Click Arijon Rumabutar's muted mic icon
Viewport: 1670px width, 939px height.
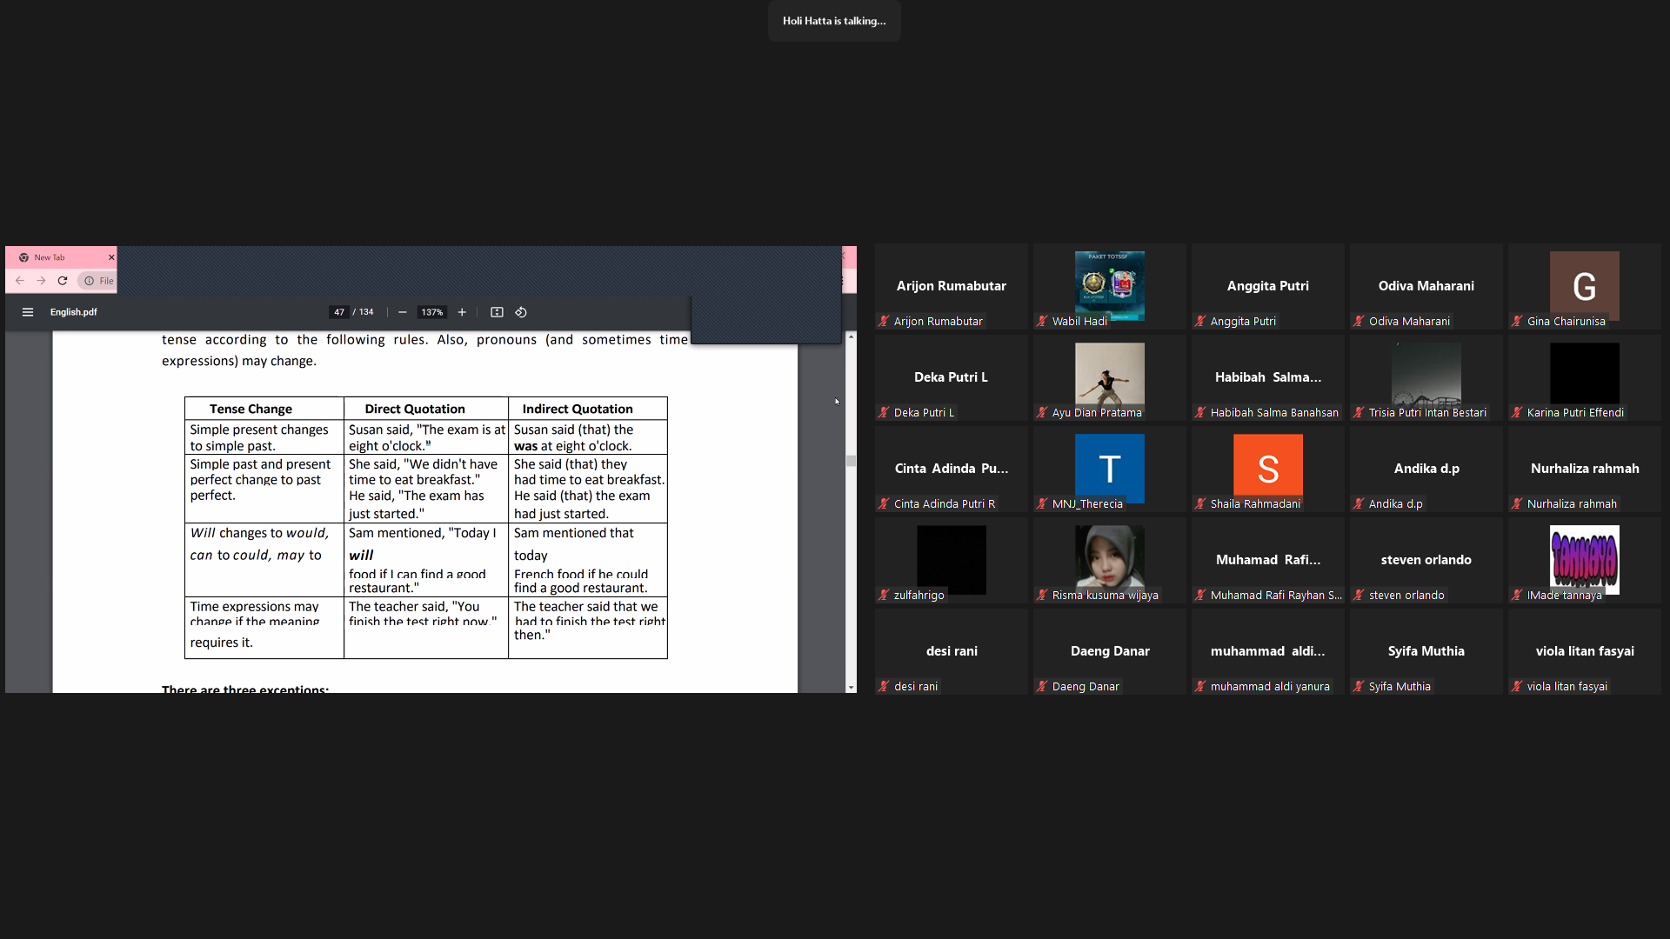click(x=884, y=321)
